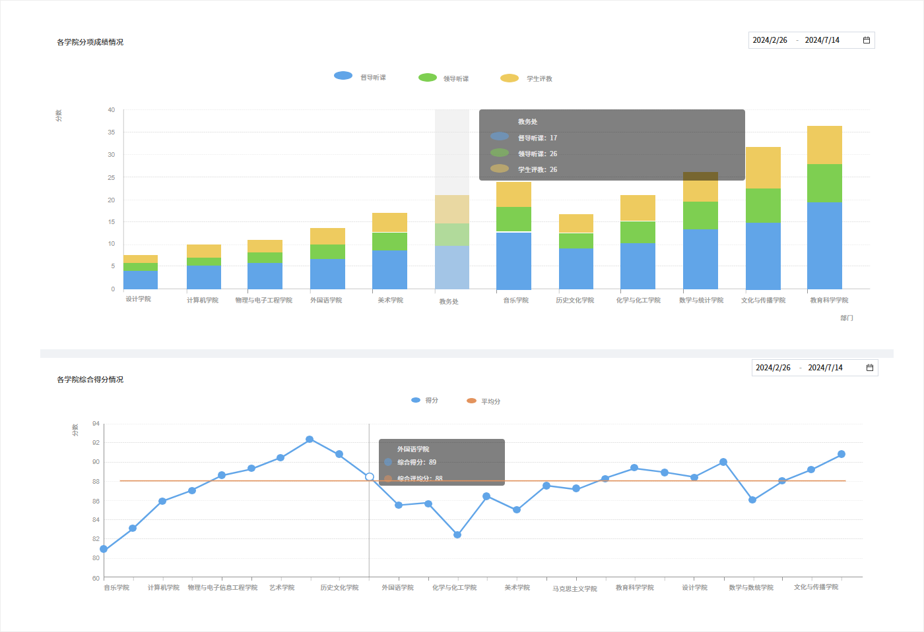Click green segment of 文化与传播学院 bar

coord(763,205)
